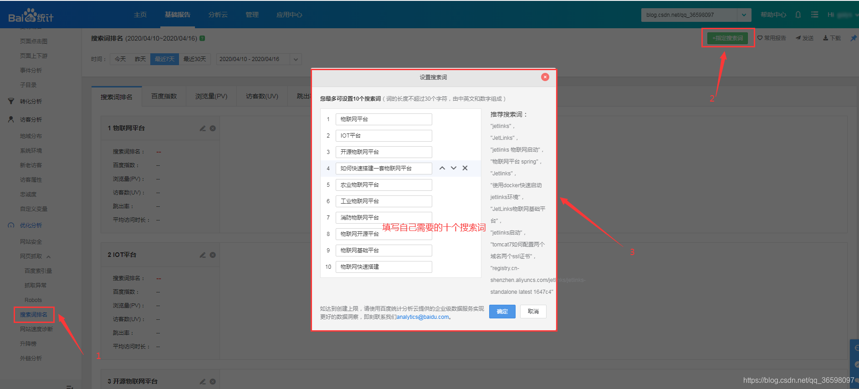Select 主页 in top navigation
859x389 pixels.
tap(140, 15)
